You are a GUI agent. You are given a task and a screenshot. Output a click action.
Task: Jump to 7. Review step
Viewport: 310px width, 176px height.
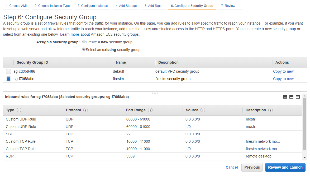pyautogui.click(x=228, y=6)
